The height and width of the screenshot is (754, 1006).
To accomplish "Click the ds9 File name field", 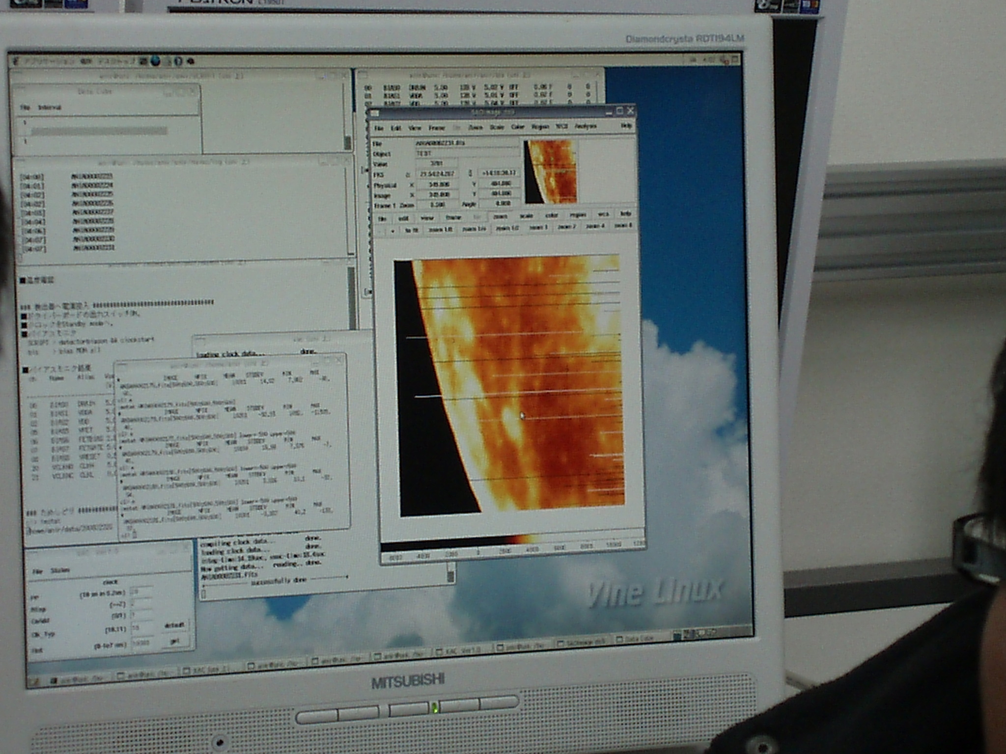I will 467,143.
